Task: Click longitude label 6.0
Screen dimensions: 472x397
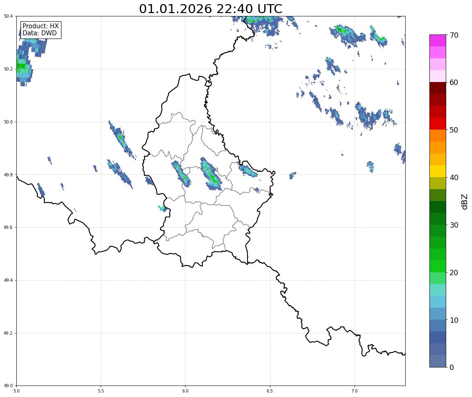Action: pyautogui.click(x=186, y=391)
